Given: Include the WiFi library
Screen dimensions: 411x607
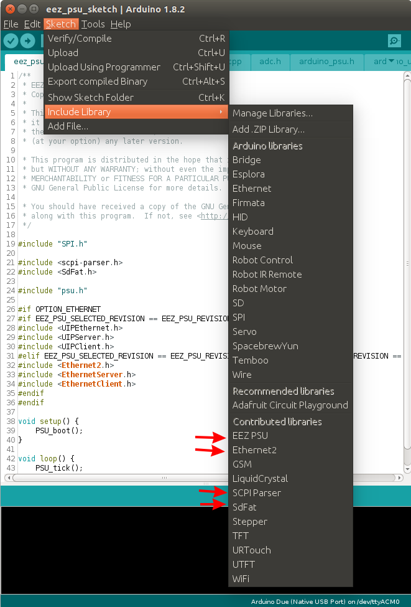Looking at the screenshot, I should [291, 579].
